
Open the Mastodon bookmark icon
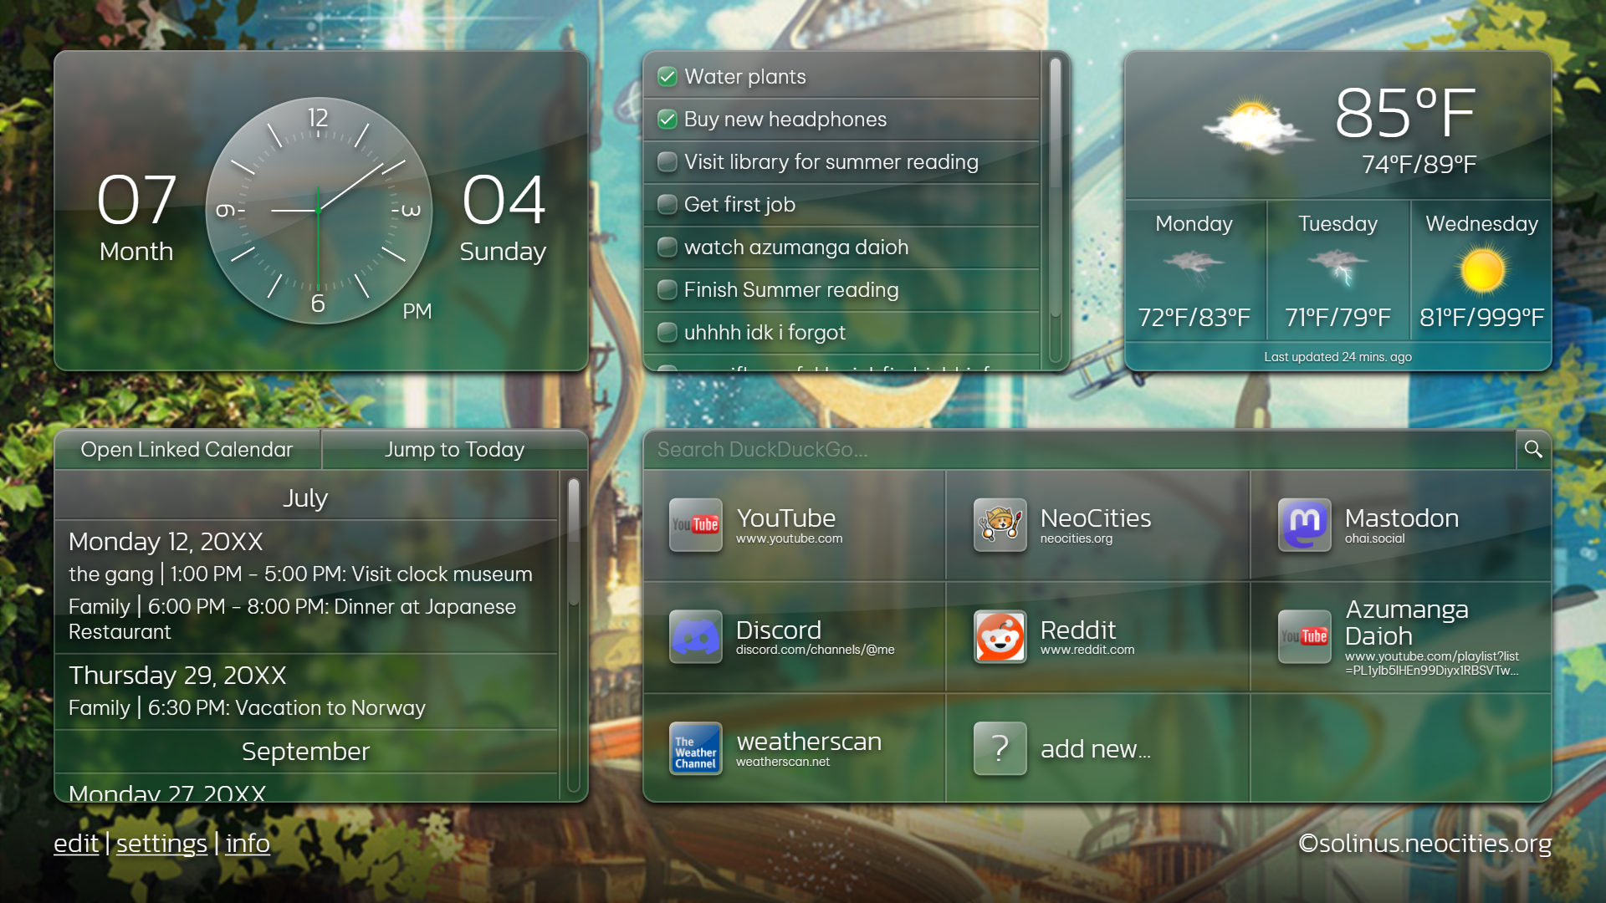click(1304, 525)
